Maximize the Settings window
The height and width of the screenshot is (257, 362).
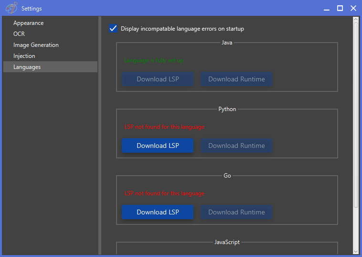pos(340,8)
